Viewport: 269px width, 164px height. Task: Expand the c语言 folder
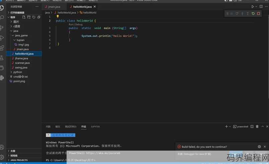click(25, 26)
